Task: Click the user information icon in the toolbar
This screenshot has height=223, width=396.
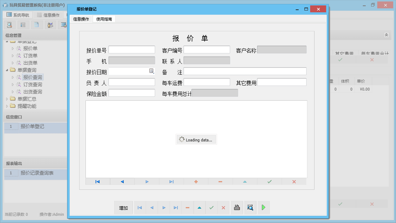Action: point(50,25)
